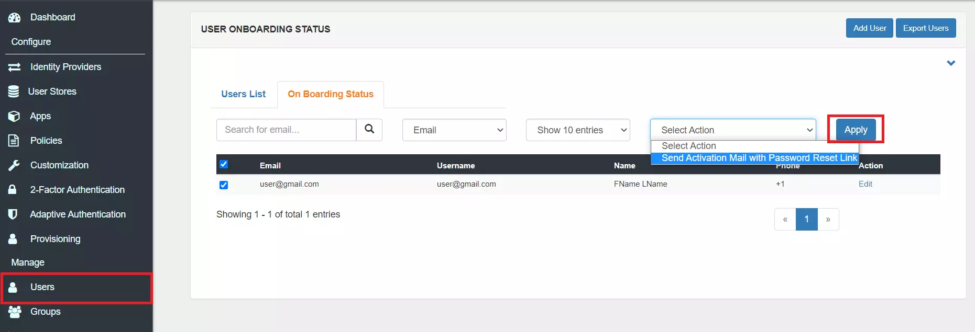Click the 2-Factor Authentication lock icon

[x=13, y=189]
